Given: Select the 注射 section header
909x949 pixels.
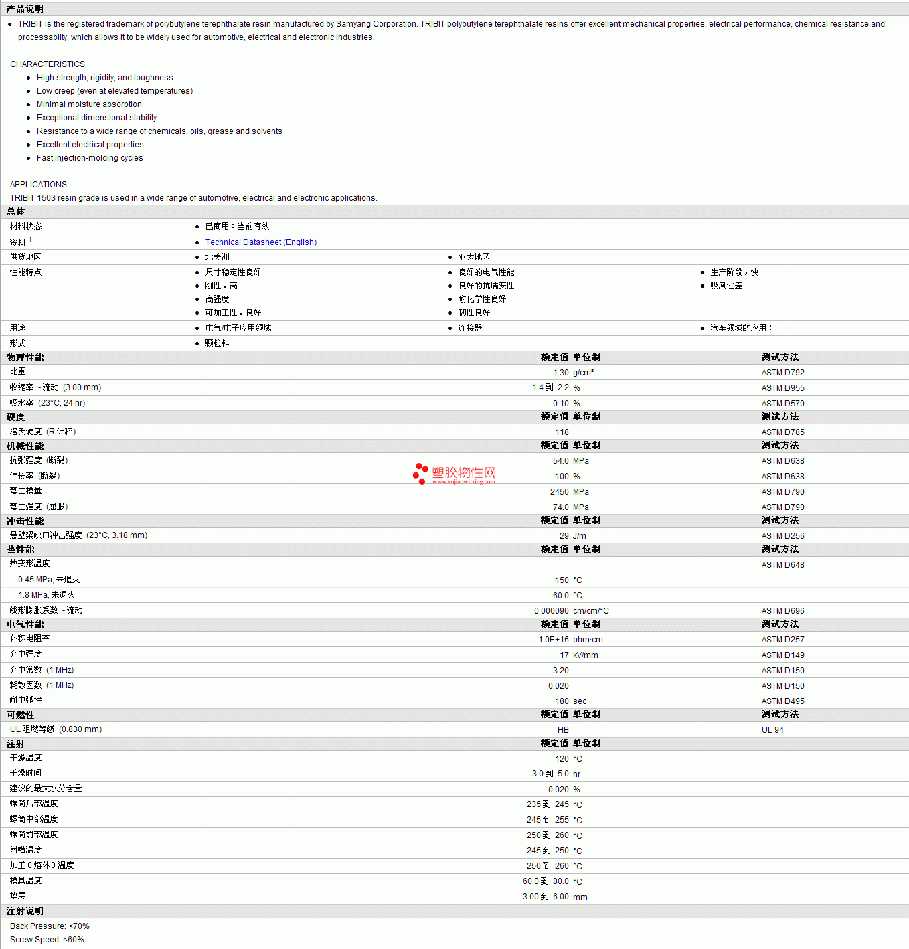Looking at the screenshot, I should [x=15, y=744].
